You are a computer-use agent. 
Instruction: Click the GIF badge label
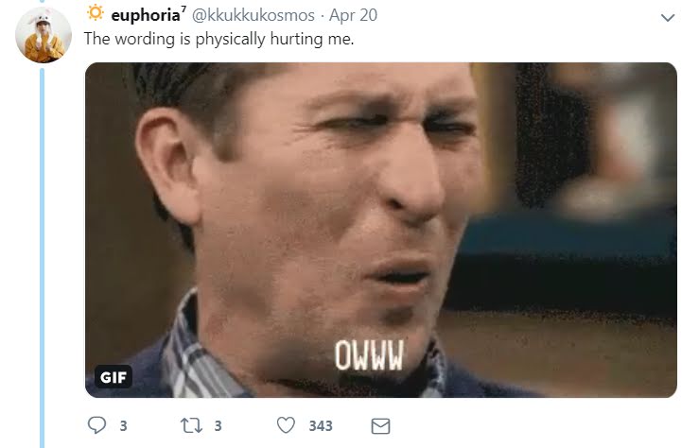[x=114, y=377]
